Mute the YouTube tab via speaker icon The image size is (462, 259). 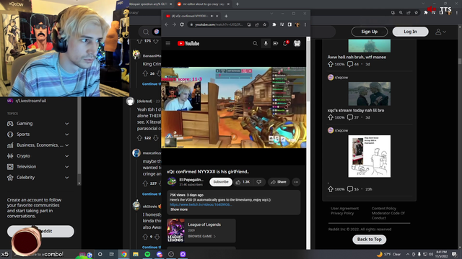click(212, 16)
